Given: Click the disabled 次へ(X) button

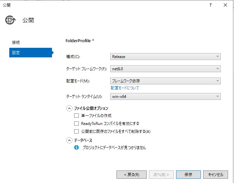Looking at the screenshot, I should coord(161,174).
